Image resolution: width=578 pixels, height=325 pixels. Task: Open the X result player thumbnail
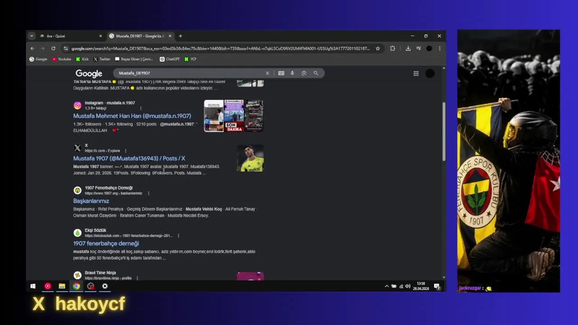[x=250, y=158]
